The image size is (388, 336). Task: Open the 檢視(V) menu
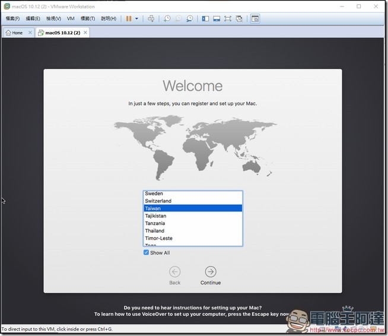coord(54,18)
